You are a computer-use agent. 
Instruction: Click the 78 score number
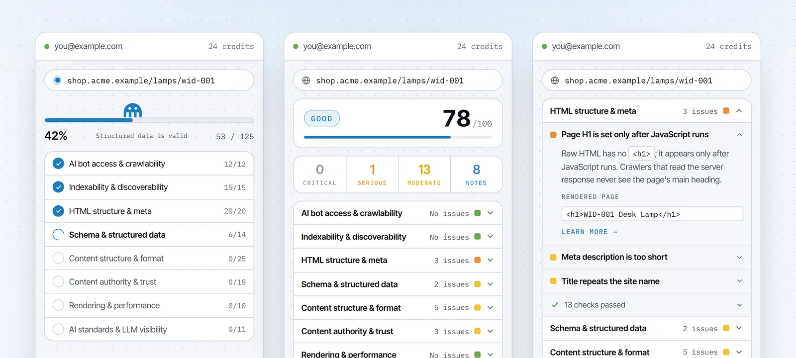(x=457, y=118)
